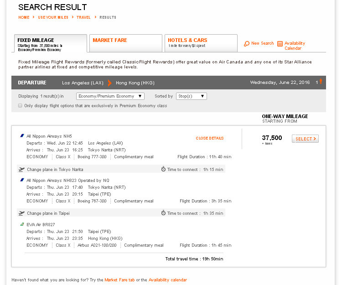Click the Hong Kong (HKG) departure bar label
This screenshot has height=285, width=342.
coord(135,83)
